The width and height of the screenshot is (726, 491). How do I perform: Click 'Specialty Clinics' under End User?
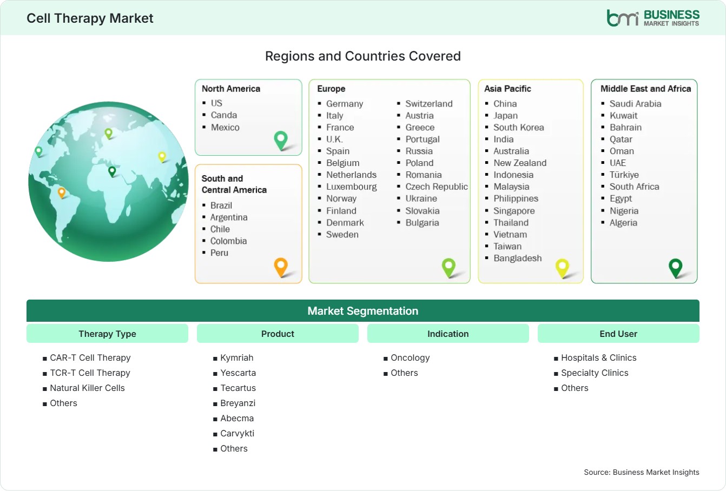click(595, 373)
